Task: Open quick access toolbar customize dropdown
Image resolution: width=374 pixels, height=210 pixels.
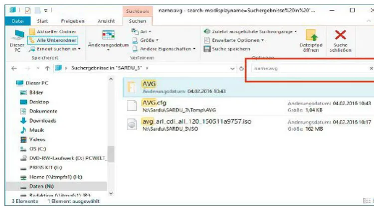Action: coord(46,10)
